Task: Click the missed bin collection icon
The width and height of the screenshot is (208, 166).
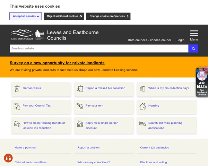Action: pyautogui.click(x=80, y=89)
